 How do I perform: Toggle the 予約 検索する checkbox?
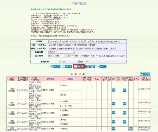(37, 45)
